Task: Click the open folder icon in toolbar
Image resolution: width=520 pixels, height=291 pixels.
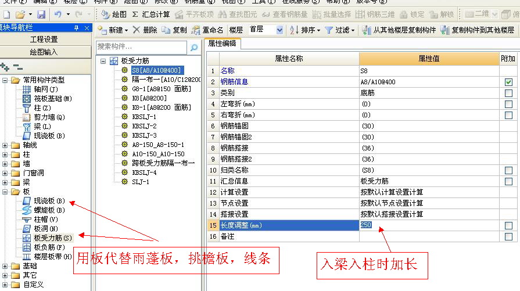Action: click(x=20, y=15)
